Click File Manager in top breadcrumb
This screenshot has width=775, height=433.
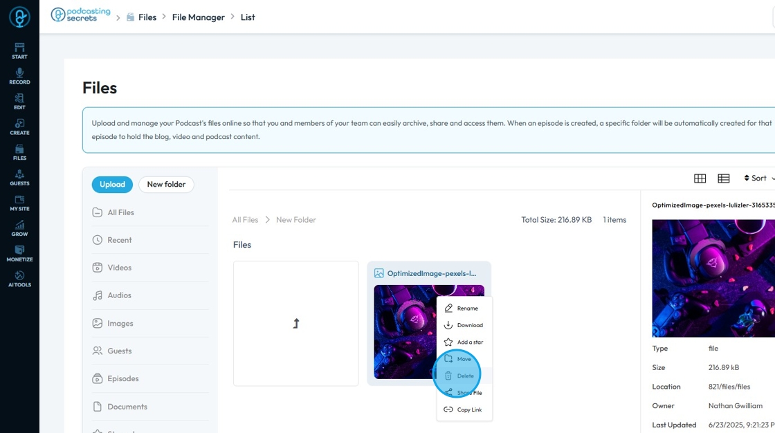[198, 17]
